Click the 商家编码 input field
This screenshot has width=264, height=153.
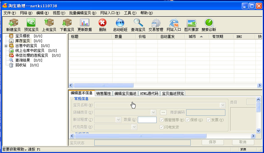coord(206,112)
